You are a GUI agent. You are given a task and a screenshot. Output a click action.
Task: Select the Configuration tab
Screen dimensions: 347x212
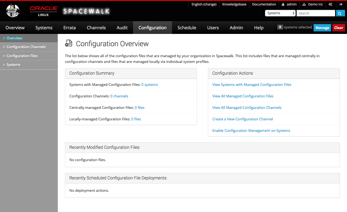pos(153,28)
